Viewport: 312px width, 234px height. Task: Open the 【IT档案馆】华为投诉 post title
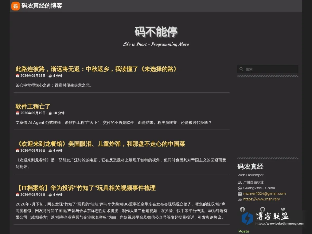[86, 188]
